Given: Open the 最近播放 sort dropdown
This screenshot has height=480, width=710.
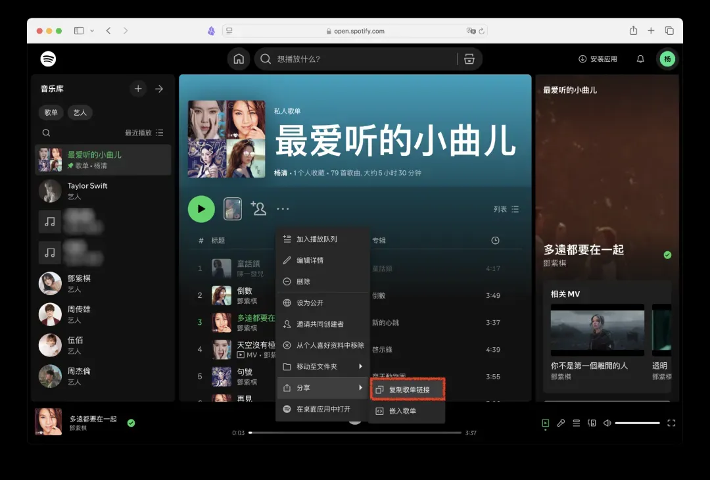Looking at the screenshot, I should [x=144, y=133].
